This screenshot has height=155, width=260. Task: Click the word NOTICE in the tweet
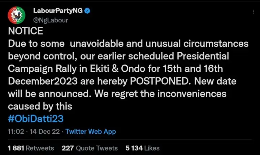(x=26, y=31)
